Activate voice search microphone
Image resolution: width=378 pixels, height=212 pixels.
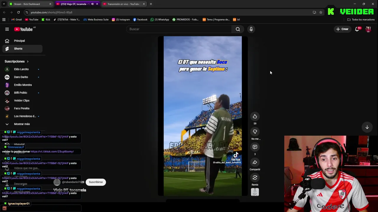point(251,29)
